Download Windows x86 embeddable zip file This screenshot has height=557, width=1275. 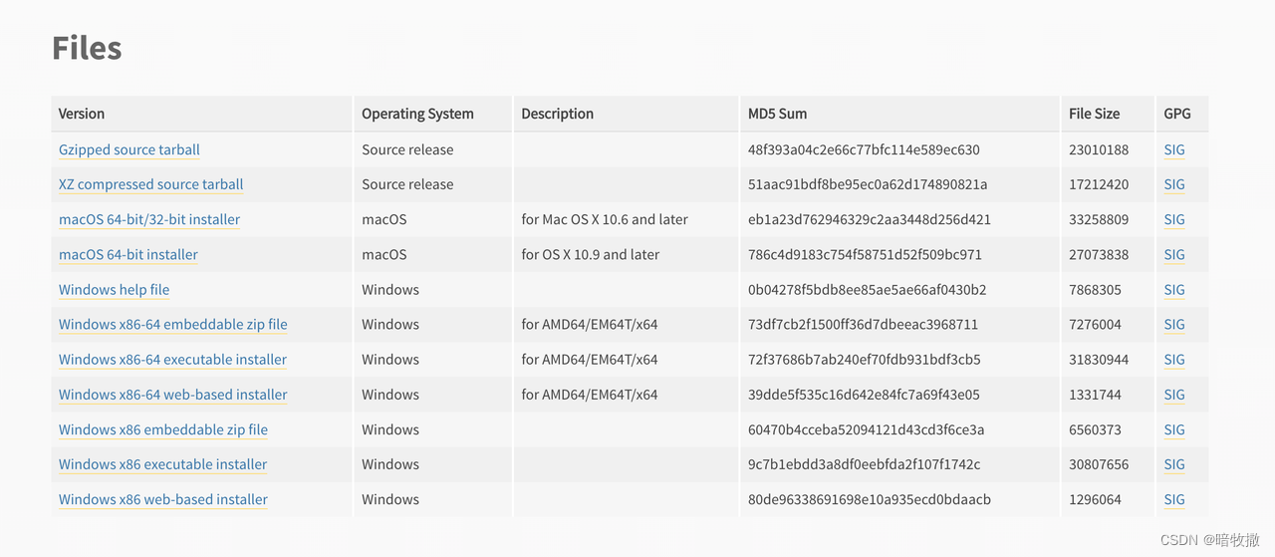pos(163,429)
